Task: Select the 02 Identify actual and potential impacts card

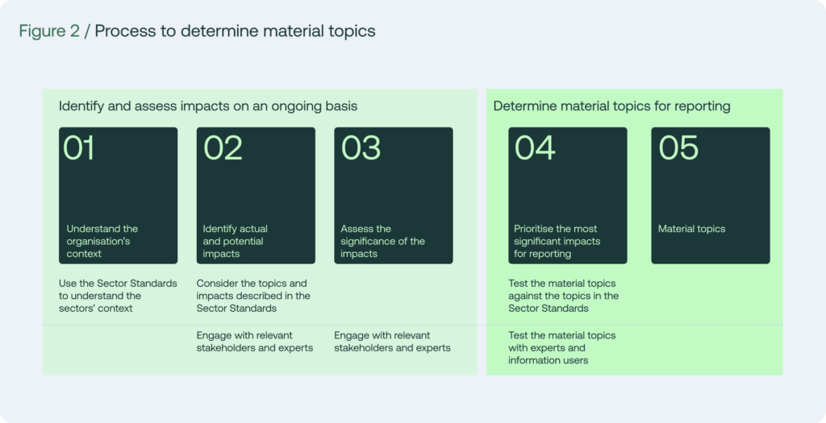Action: [256, 195]
